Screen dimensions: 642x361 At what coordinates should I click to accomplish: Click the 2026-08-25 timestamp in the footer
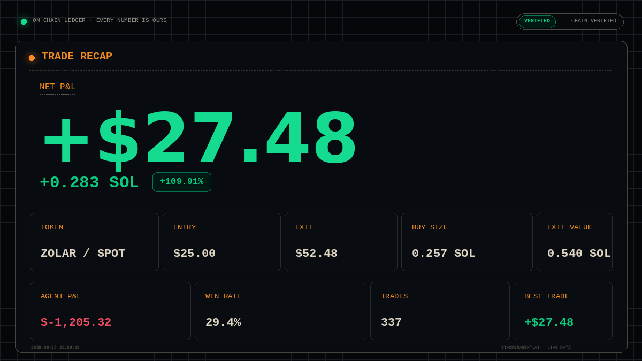click(55, 348)
